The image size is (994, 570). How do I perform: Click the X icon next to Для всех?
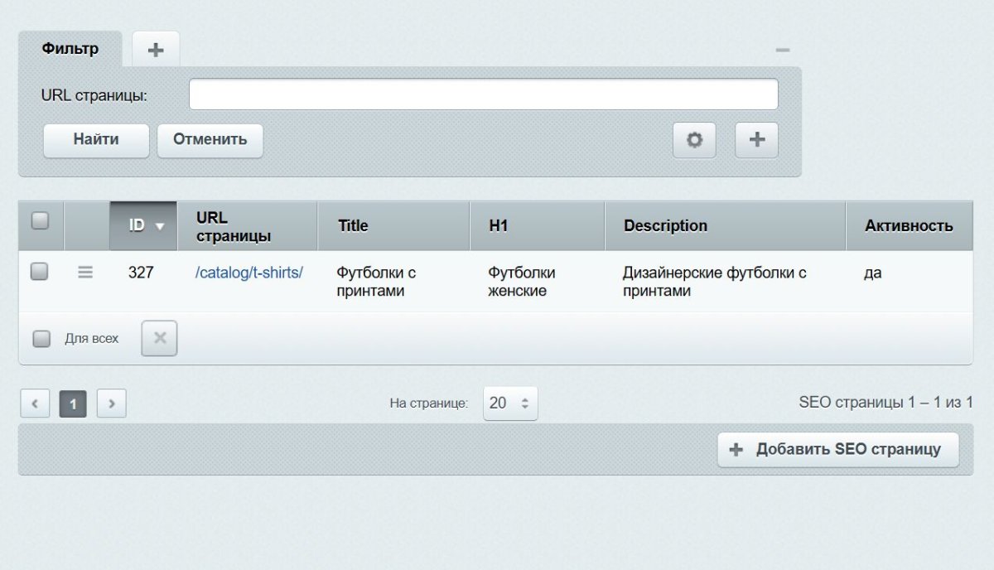(158, 338)
